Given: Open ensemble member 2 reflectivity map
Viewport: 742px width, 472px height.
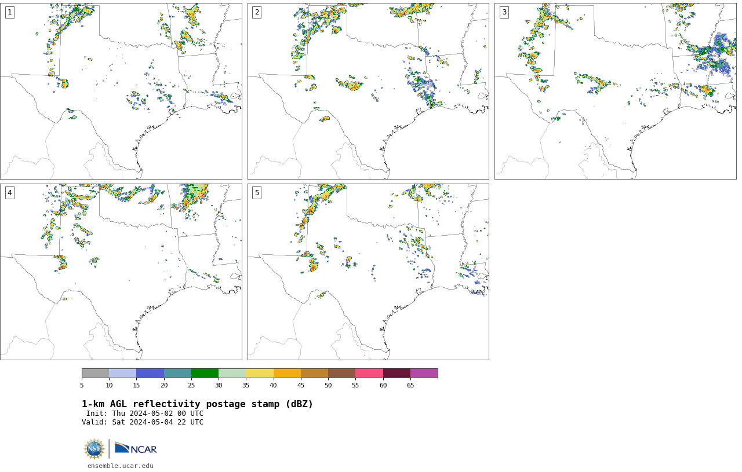Looking at the screenshot, I should [368, 91].
